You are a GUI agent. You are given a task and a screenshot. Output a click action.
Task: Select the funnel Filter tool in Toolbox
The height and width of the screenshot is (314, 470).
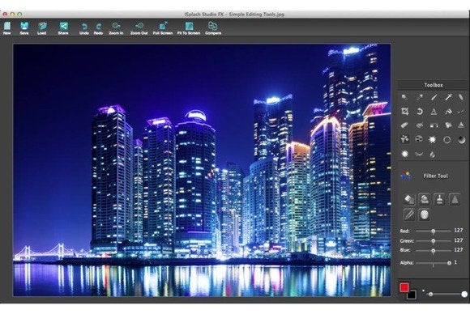pos(404,139)
